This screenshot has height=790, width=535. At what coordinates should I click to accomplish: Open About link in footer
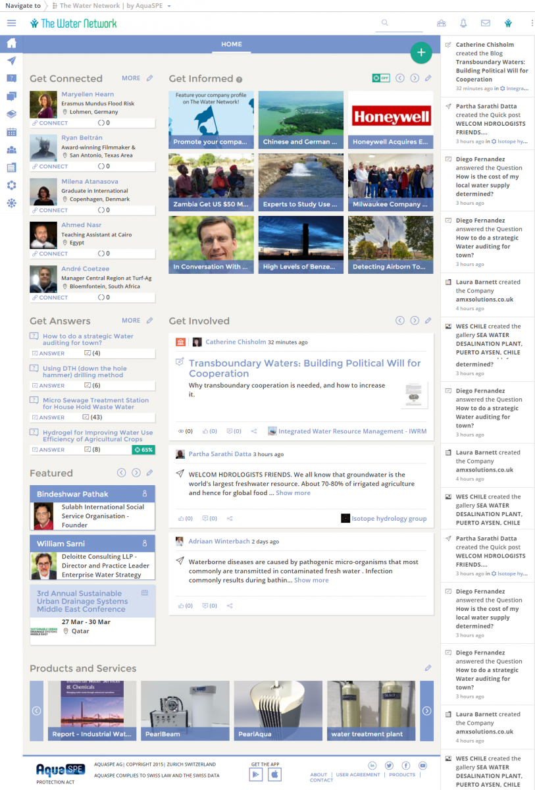318,775
